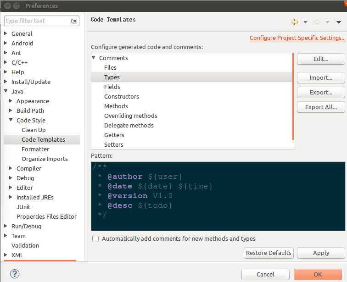Image resolution: width=347 pixels, height=282 pixels.
Task: Open the back history dropdown arrow
Action: (x=305, y=22)
